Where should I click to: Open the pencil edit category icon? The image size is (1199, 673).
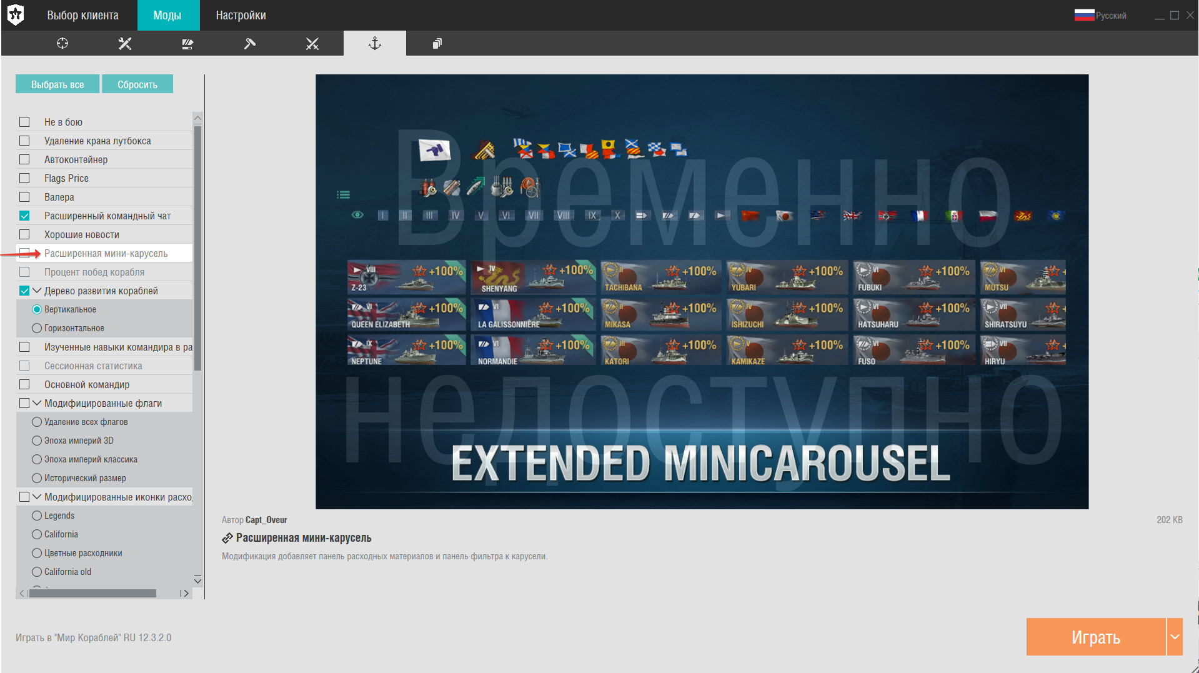pos(187,43)
